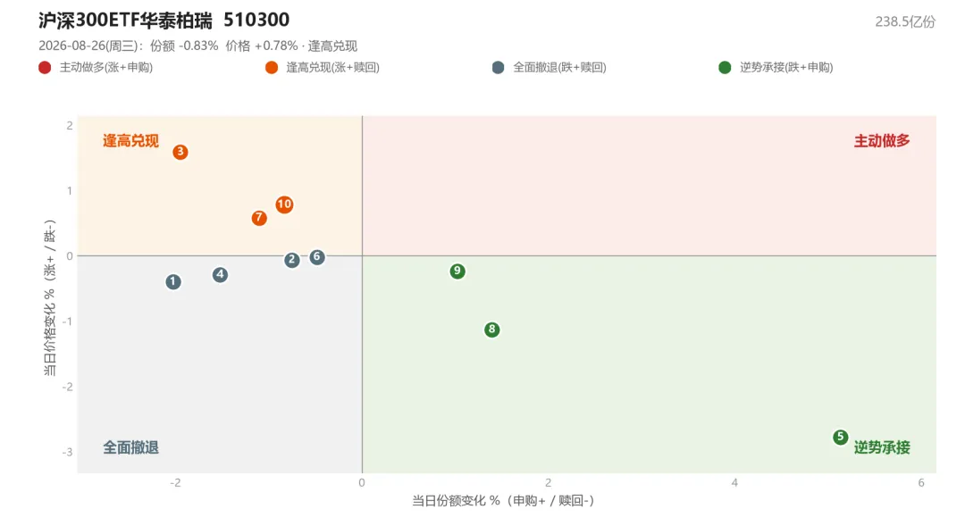Image resolution: width=965 pixels, height=526 pixels.
Task: Click the 全面撤退 quadrant label
Action: point(130,447)
